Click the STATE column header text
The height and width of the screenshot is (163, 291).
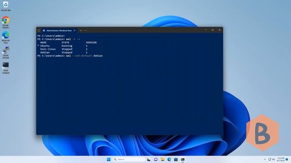tap(65, 43)
